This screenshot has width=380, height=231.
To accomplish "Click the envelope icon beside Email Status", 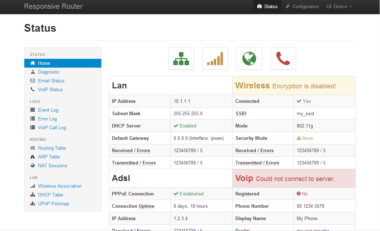I will click(x=33, y=81).
